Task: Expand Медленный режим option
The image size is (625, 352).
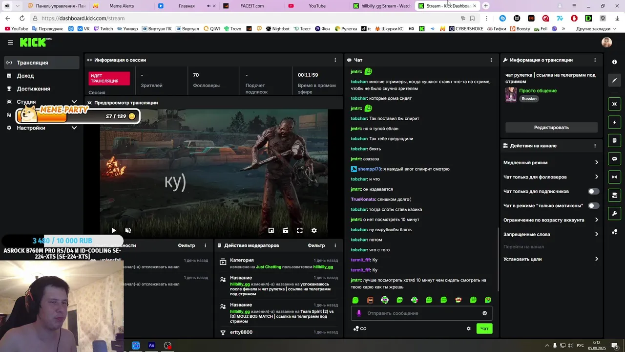Action: 551,162
